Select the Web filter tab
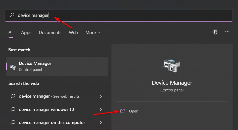Viewport: 238px width, 130px height. (73, 33)
